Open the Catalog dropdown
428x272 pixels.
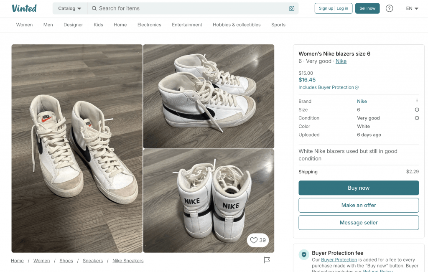70,8
